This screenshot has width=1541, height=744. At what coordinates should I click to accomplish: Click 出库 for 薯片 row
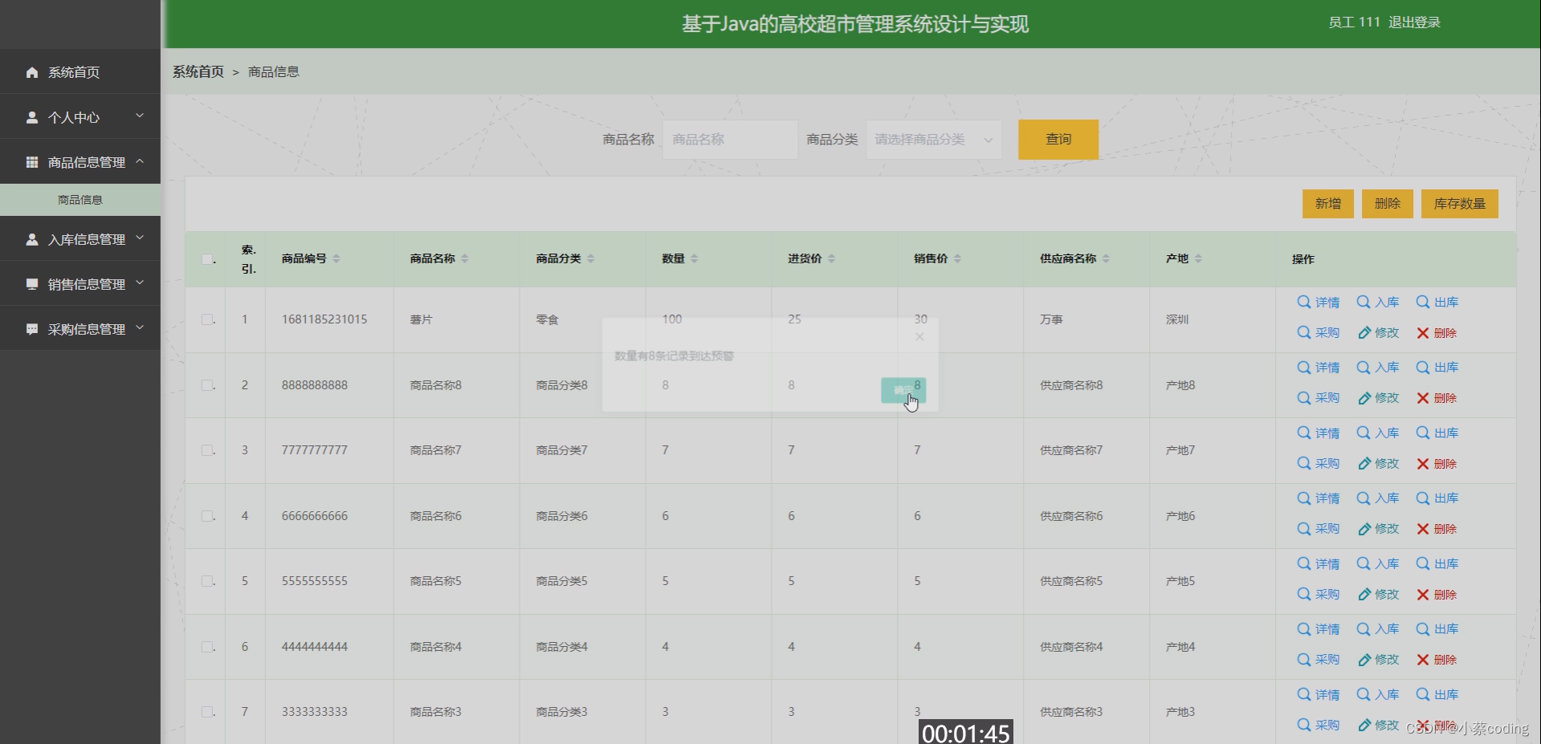pyautogui.click(x=1437, y=303)
